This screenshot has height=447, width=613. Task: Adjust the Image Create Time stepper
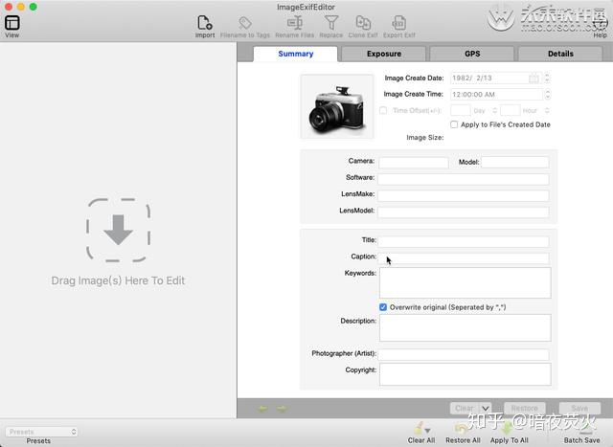point(547,94)
